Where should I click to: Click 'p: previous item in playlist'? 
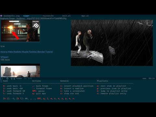(114, 88)
